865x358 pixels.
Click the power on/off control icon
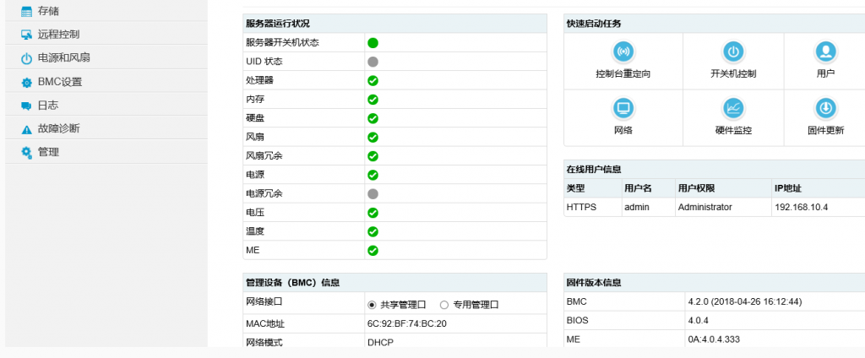point(733,52)
